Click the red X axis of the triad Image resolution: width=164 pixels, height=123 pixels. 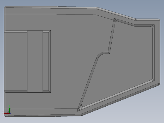click(7, 113)
